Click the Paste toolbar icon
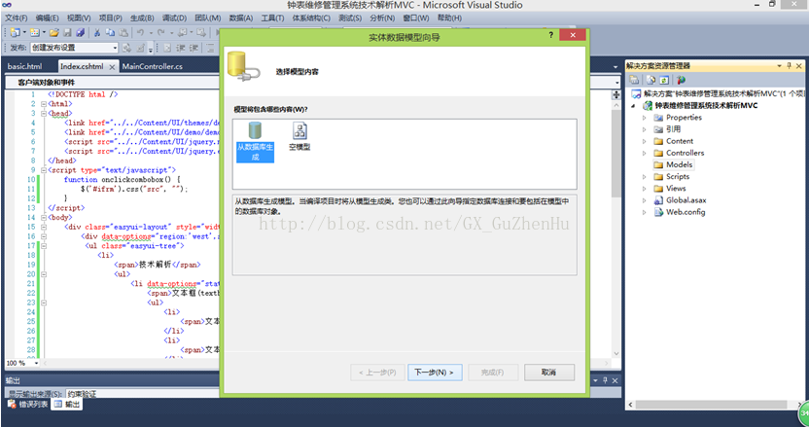The image size is (809, 427). (x=123, y=32)
